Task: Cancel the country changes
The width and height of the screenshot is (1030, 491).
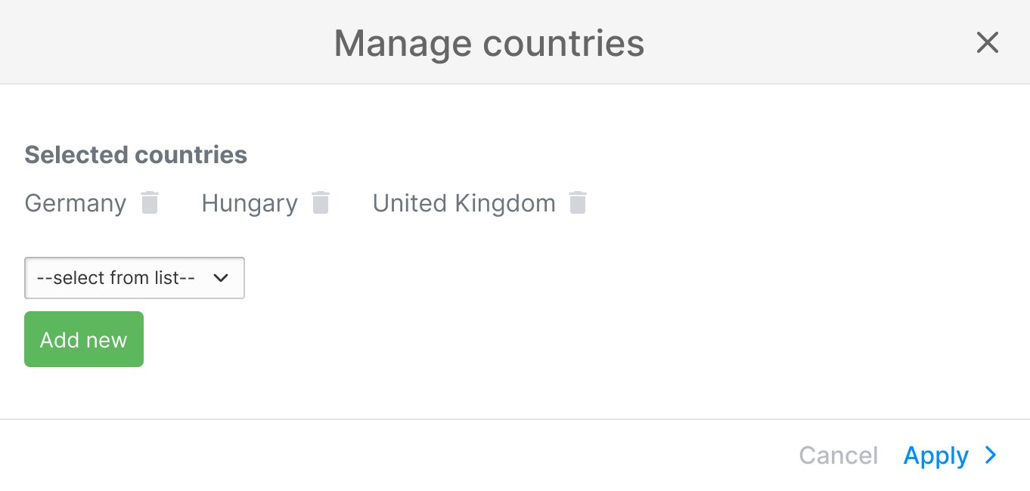Action: click(x=838, y=455)
